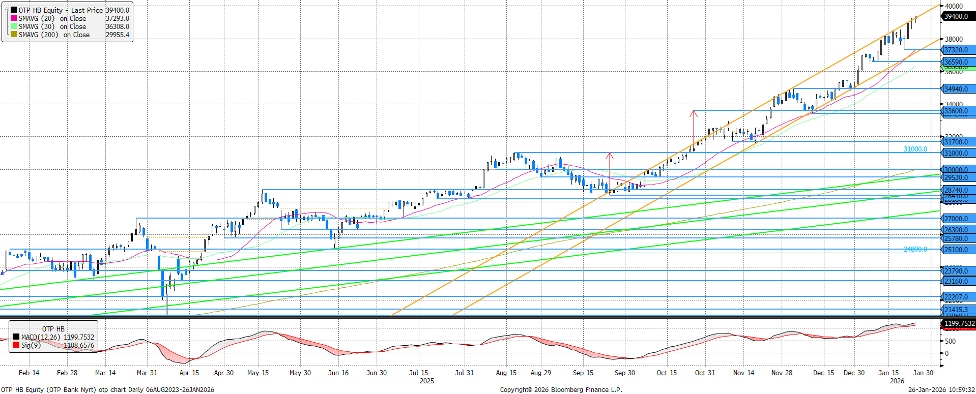Click the light green SMAVG (30) swatch

[x=14, y=26]
